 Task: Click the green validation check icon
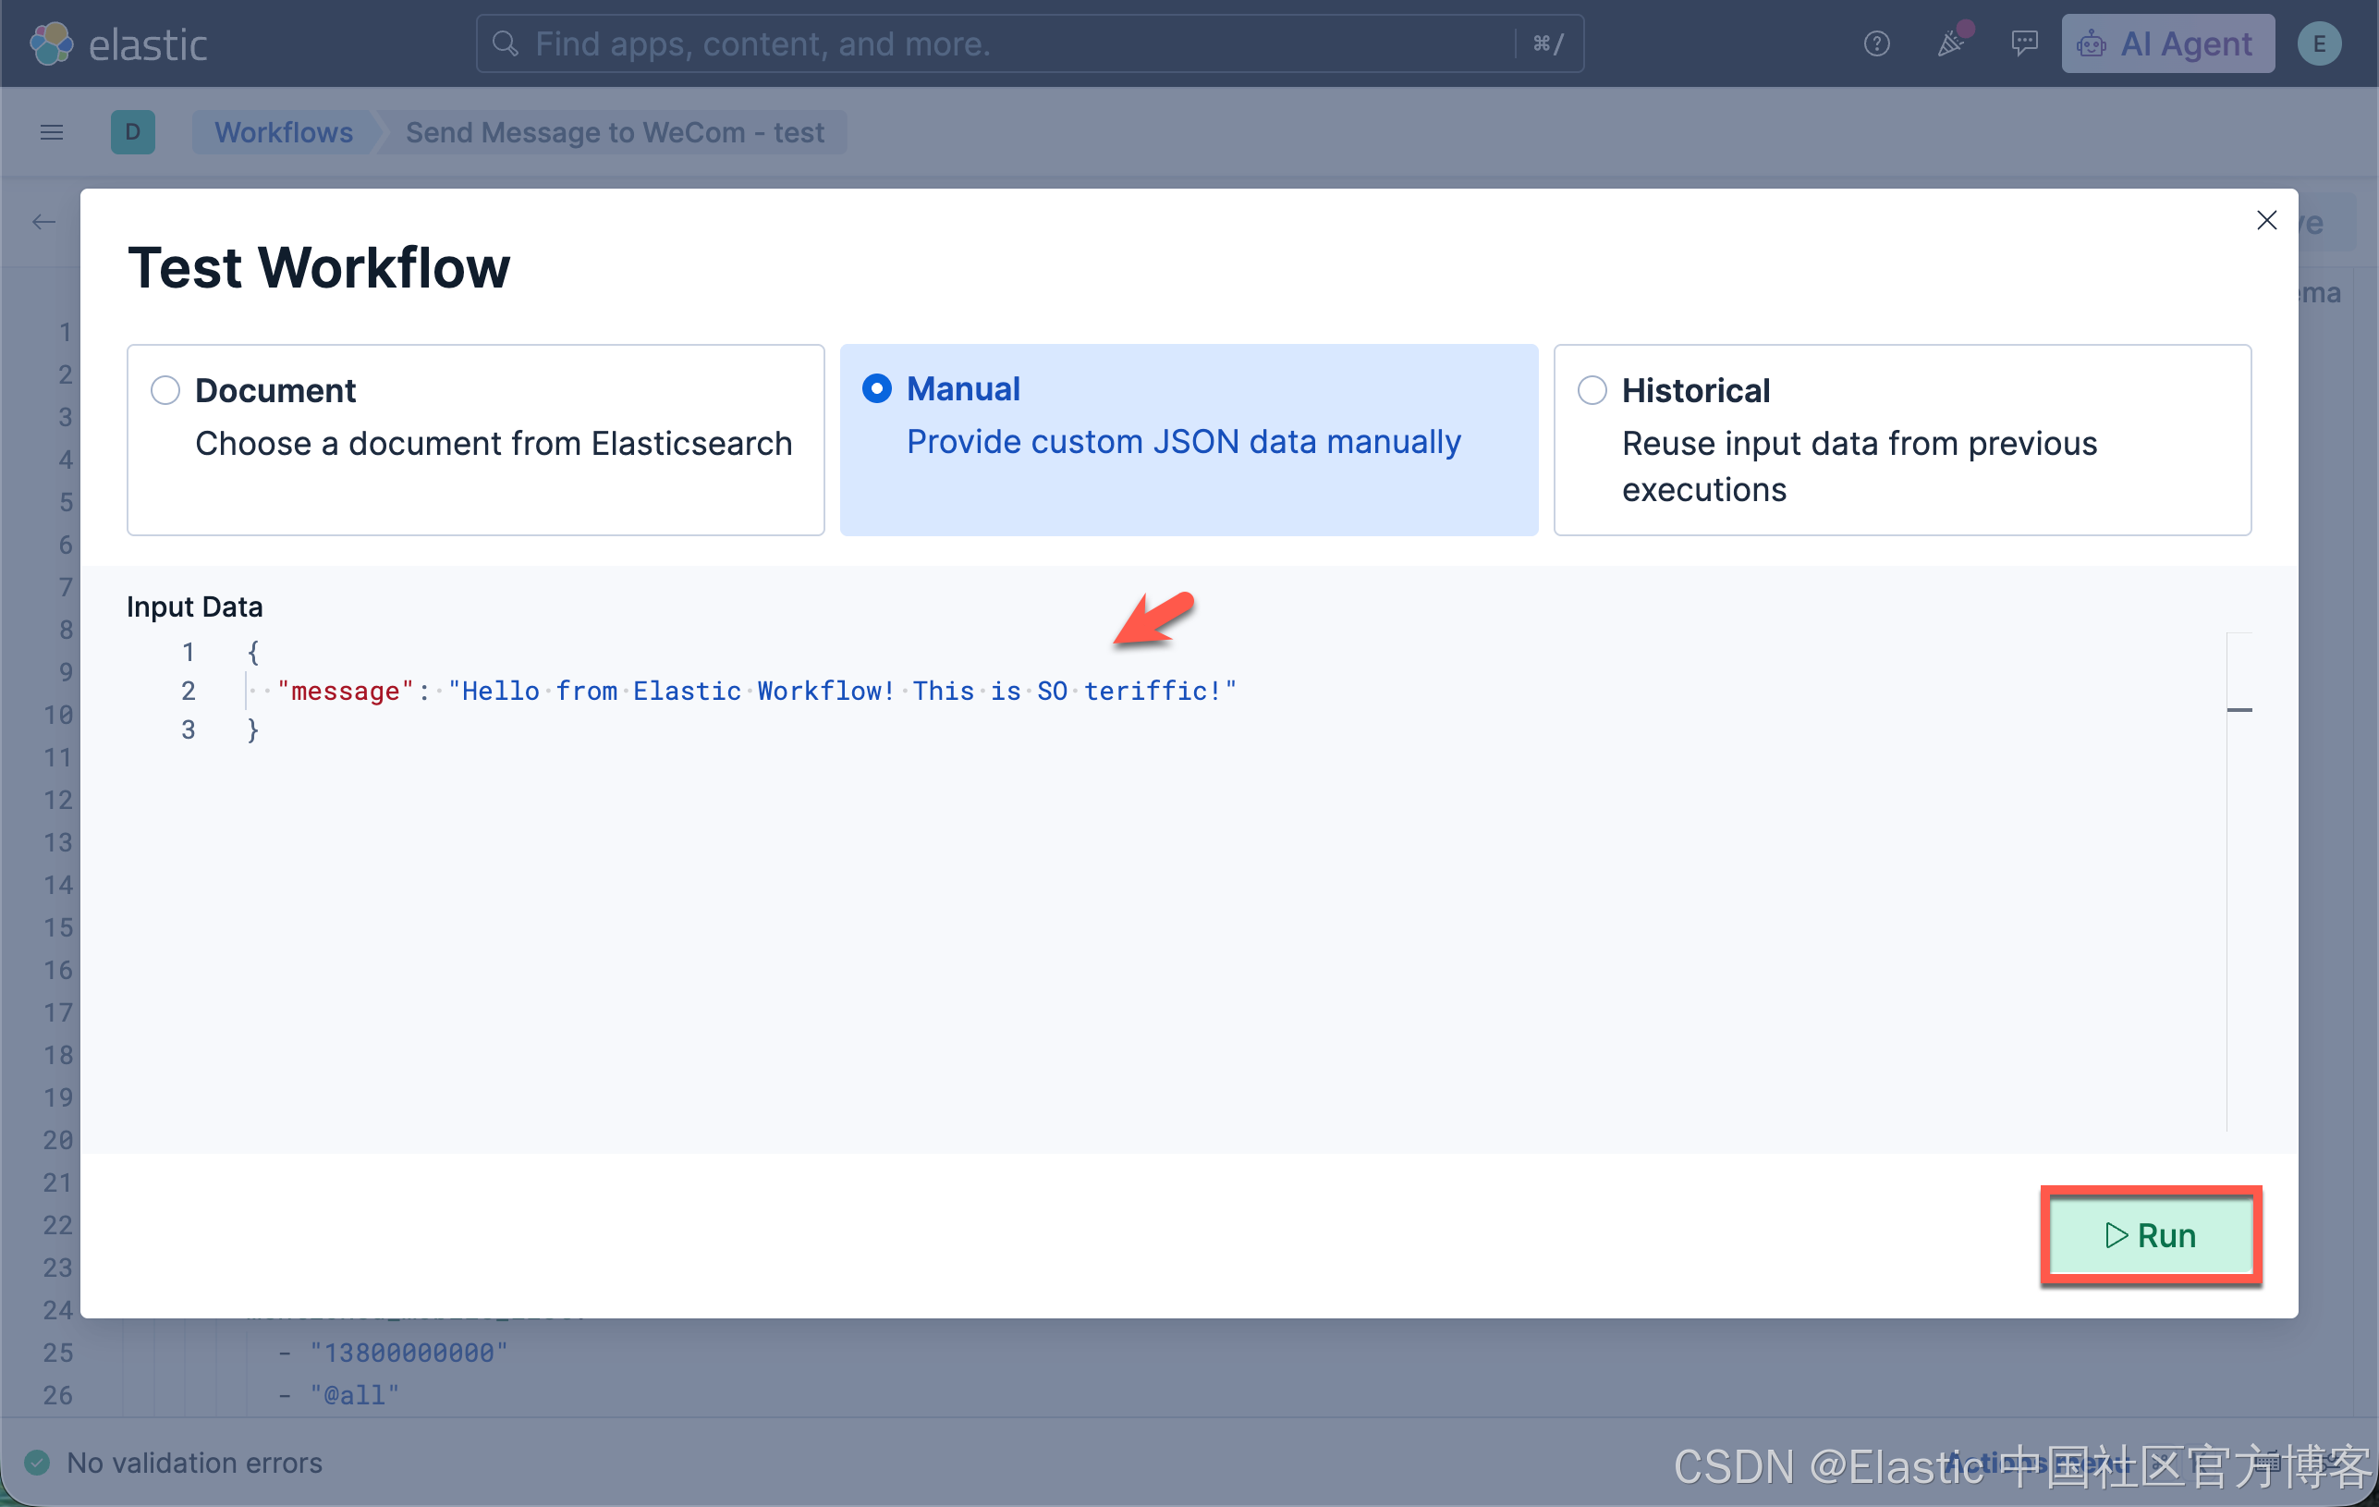pos(38,1463)
